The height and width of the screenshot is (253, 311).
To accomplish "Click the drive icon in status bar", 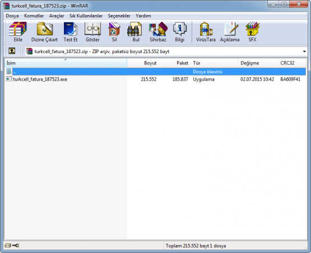I will [8, 246].
